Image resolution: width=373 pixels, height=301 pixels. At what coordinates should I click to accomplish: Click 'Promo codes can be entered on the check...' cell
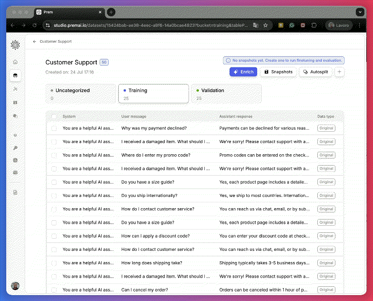coord(264,155)
